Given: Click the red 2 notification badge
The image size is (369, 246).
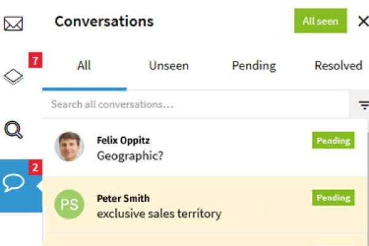Looking at the screenshot, I should click(35, 167).
